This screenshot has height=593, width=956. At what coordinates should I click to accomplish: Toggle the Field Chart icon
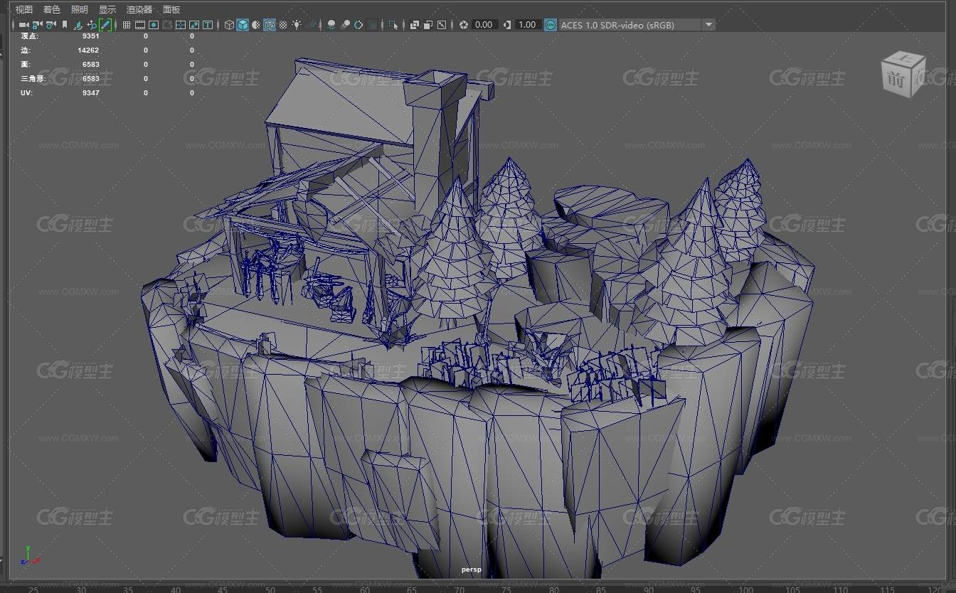click(181, 25)
